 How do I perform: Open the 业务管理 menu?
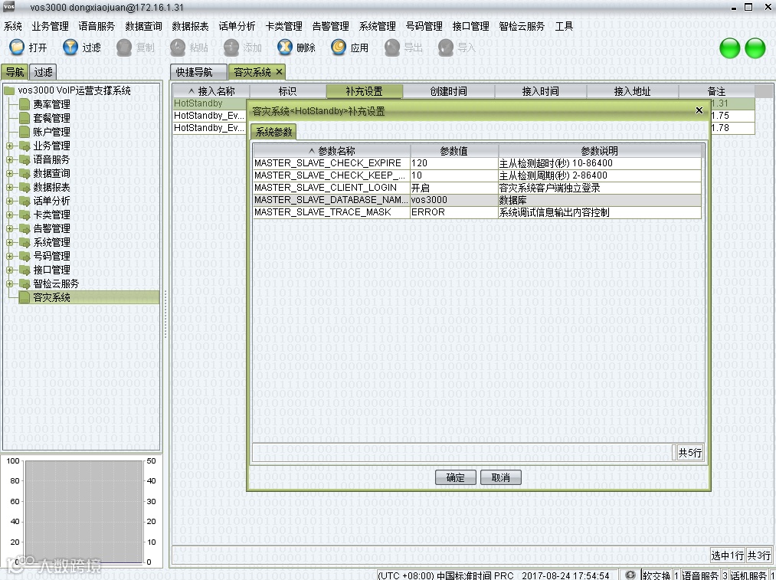click(x=50, y=26)
